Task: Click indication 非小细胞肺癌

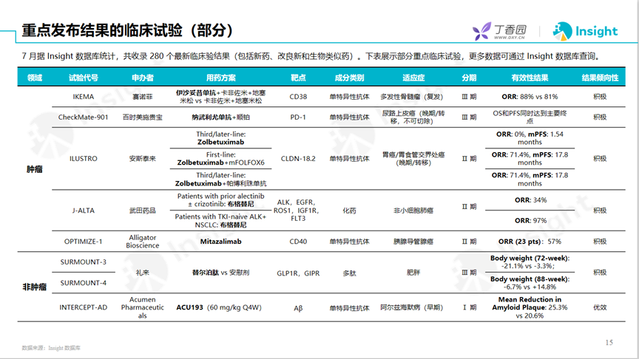Action: tap(413, 211)
